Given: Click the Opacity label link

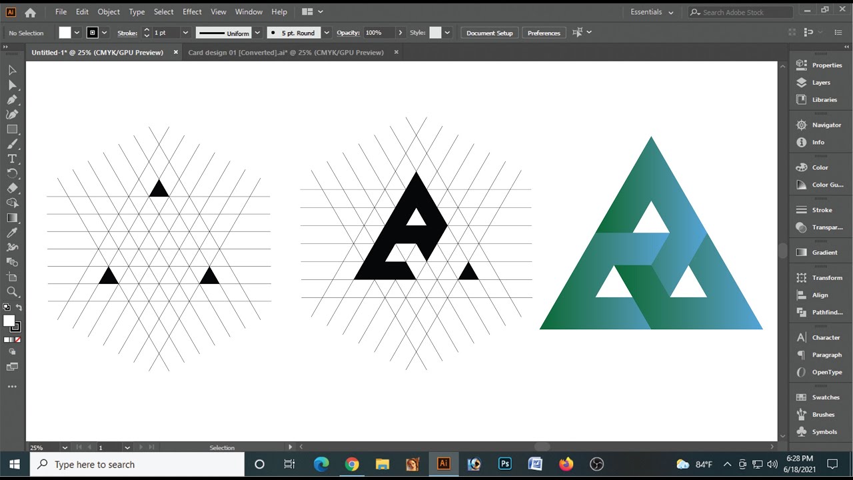Looking at the screenshot, I should point(348,33).
